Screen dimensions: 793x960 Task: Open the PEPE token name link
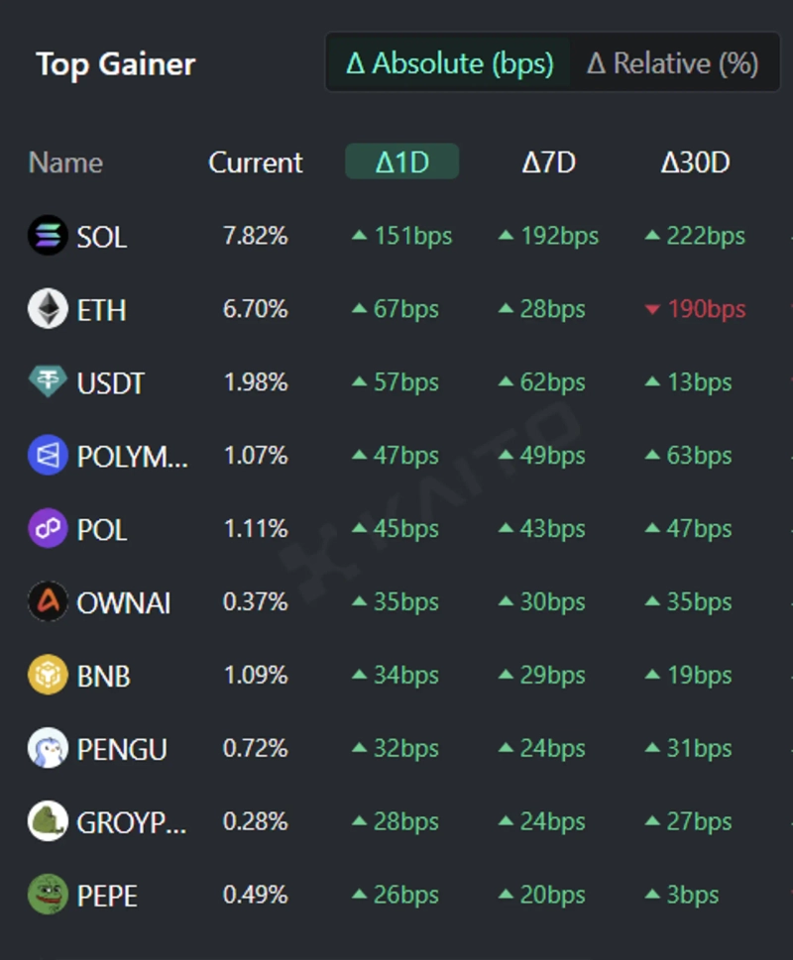click(x=107, y=896)
